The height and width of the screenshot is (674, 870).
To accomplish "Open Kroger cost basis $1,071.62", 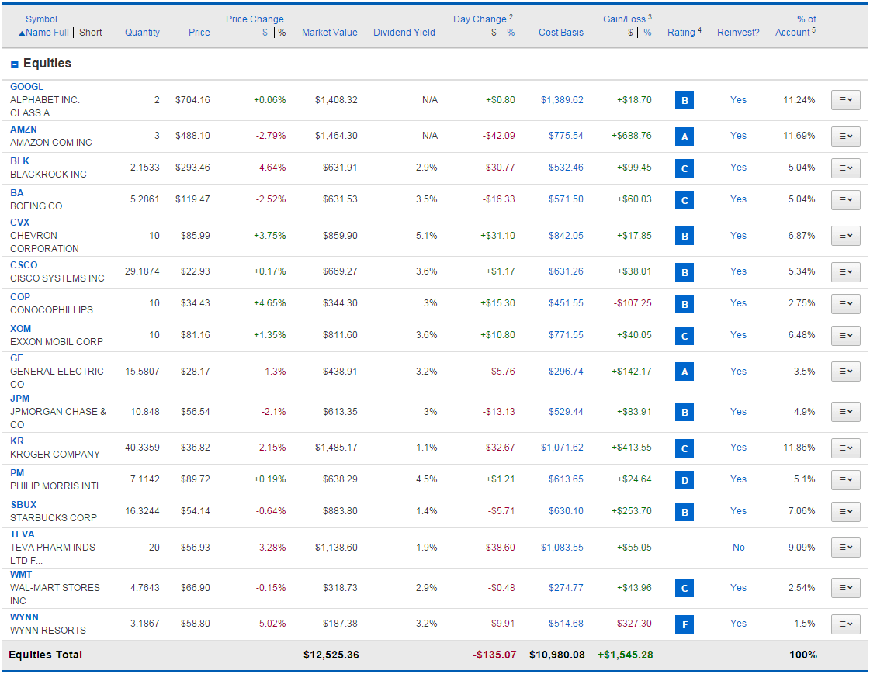I will (562, 448).
